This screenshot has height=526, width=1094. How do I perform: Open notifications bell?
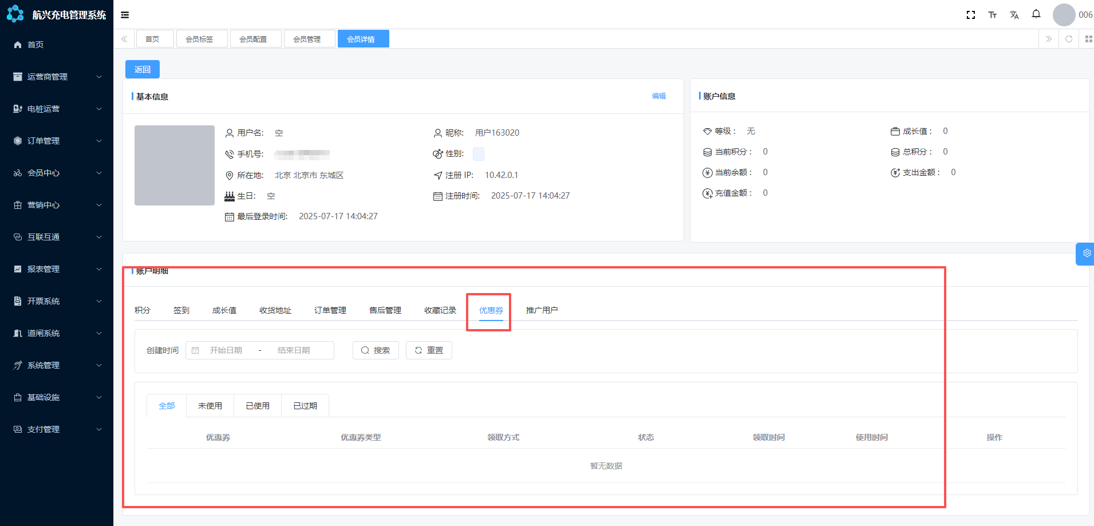point(1036,14)
